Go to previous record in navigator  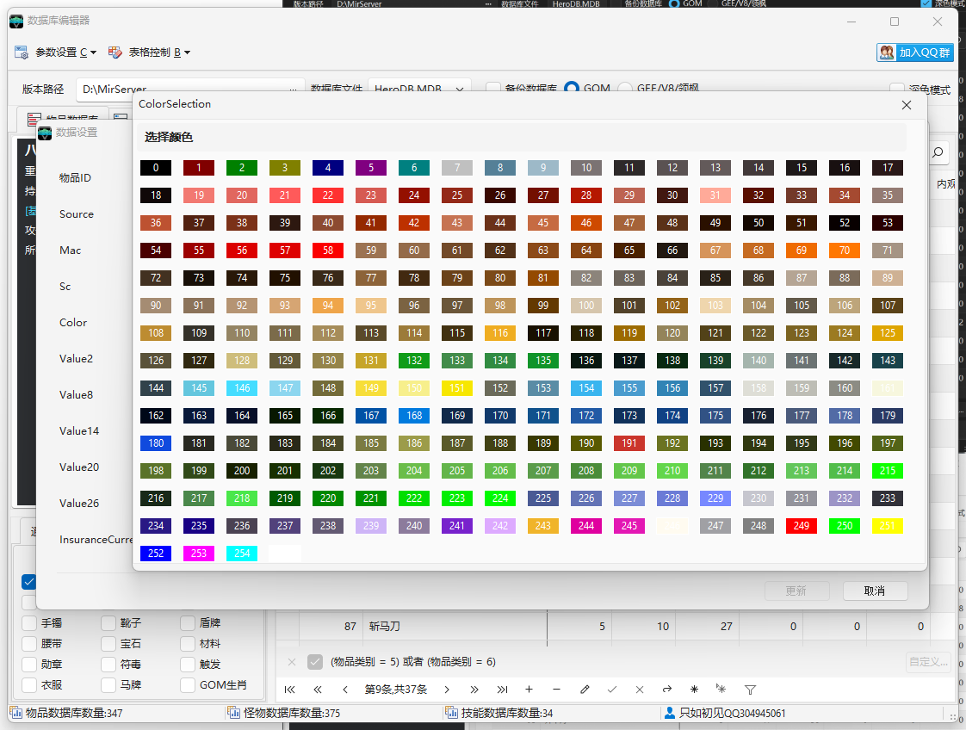point(345,690)
